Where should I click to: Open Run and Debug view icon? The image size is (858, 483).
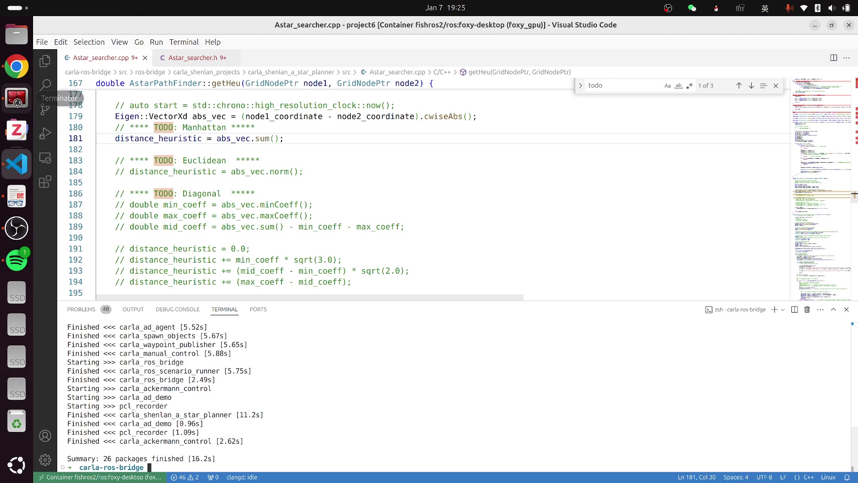tap(45, 133)
